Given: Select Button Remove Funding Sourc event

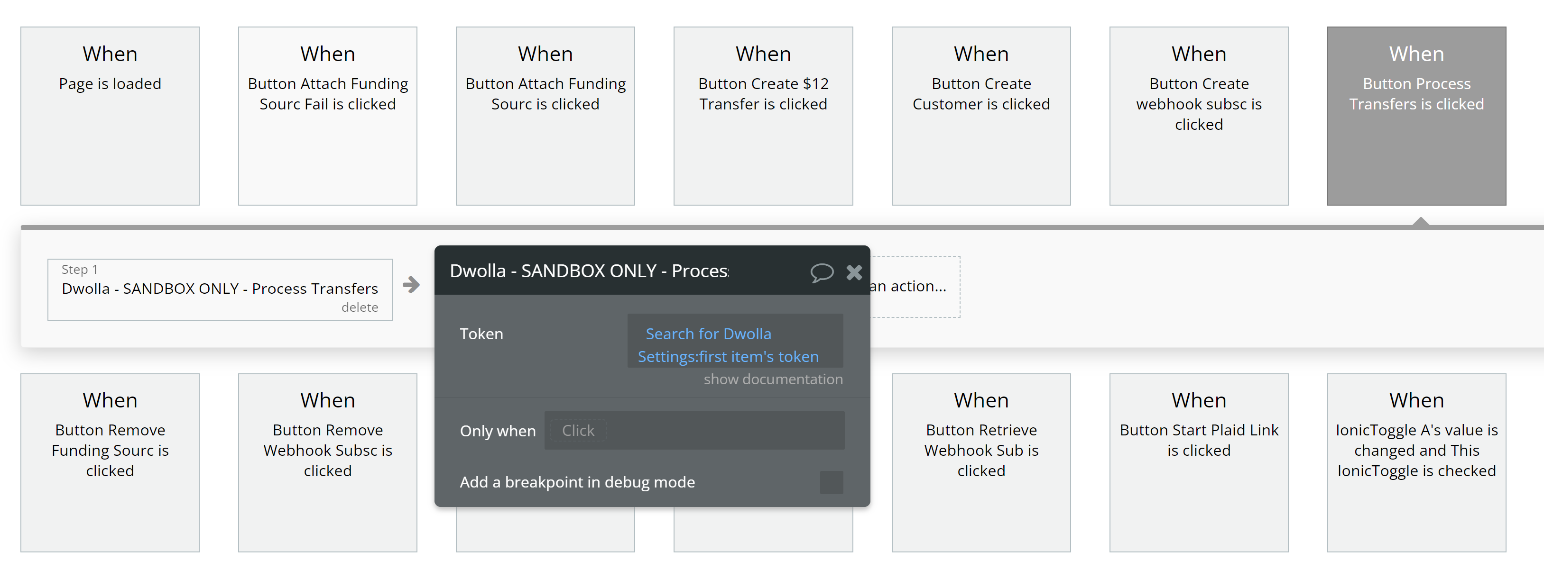Looking at the screenshot, I should click(110, 462).
